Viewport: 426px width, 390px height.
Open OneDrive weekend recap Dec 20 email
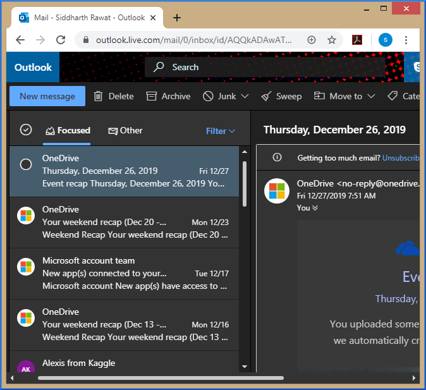pos(124,222)
